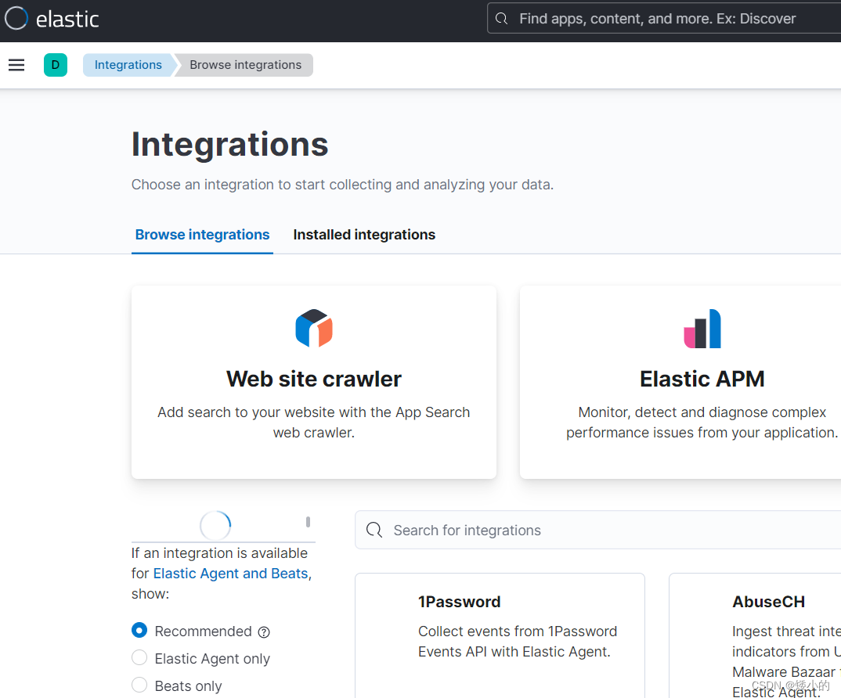Image resolution: width=841 pixels, height=698 pixels.
Task: Click 'Add search to your website' description
Action: (314, 423)
